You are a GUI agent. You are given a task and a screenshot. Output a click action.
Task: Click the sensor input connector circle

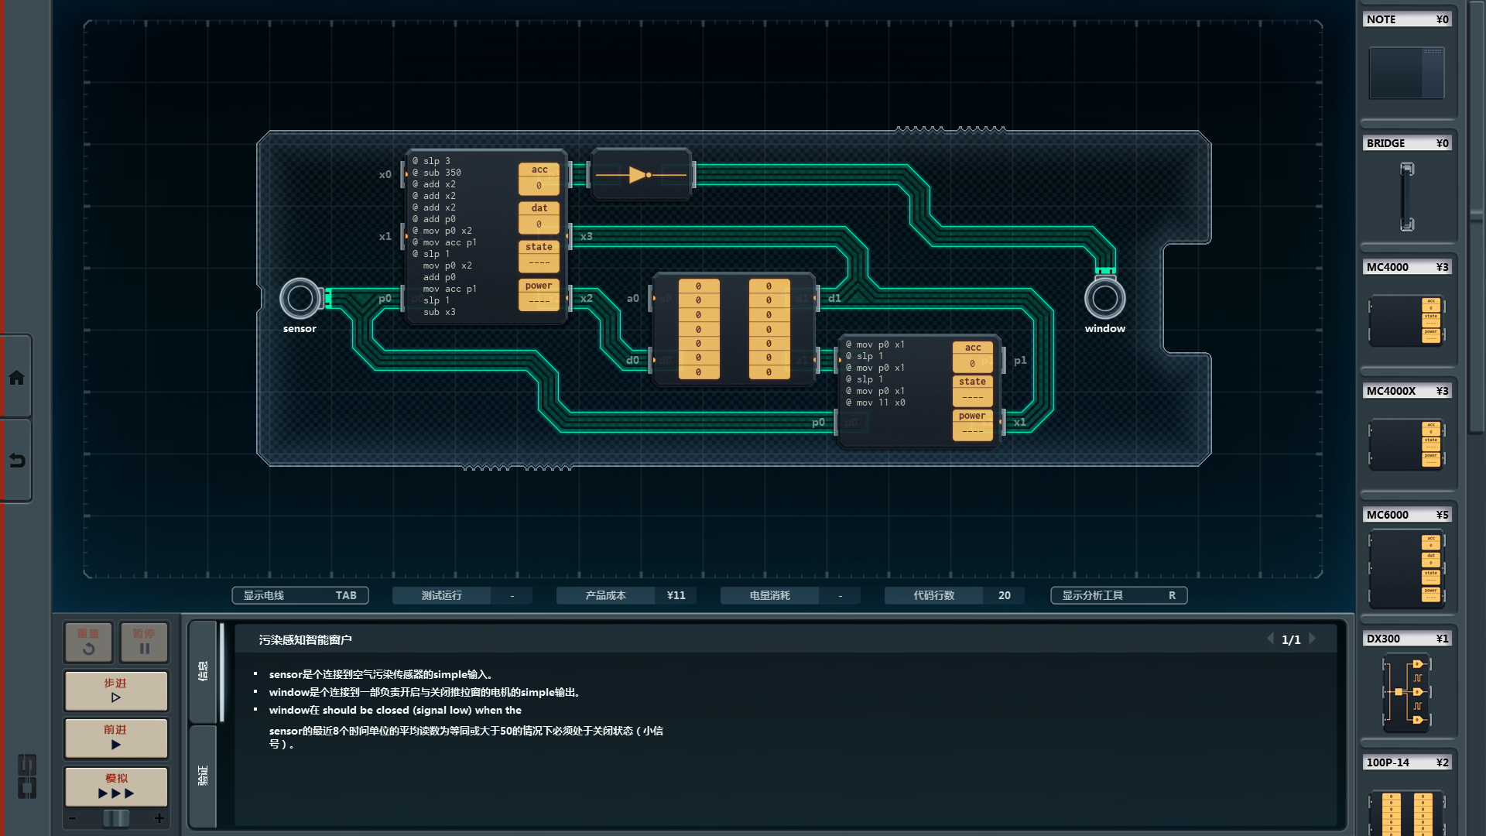300,299
